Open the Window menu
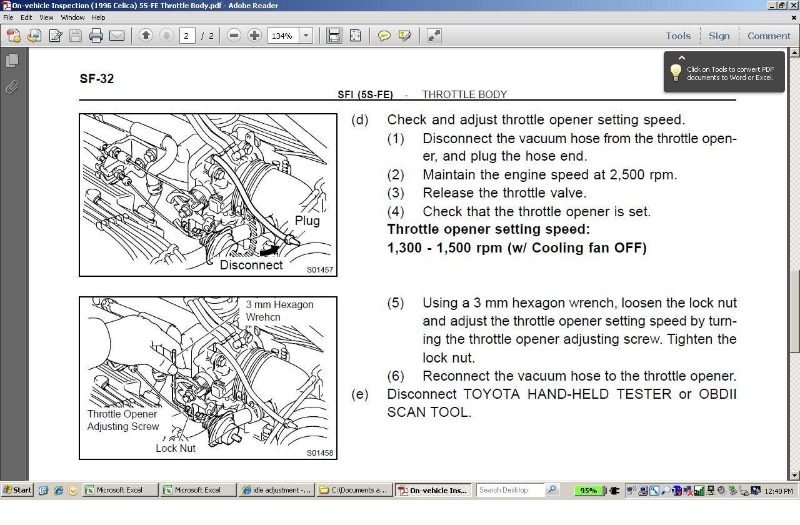This screenshot has height=525, width=800. click(72, 17)
